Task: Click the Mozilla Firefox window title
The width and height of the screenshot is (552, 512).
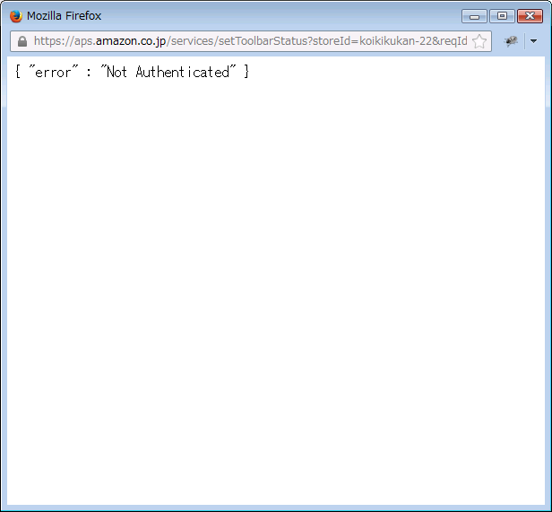Action: [x=65, y=16]
